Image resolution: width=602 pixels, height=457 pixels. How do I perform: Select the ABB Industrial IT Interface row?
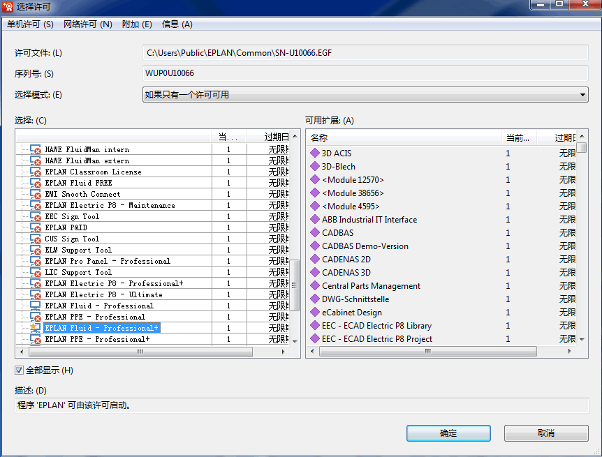point(369,220)
